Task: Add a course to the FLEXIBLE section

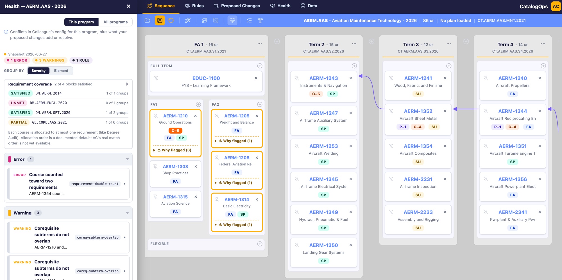Action: pyautogui.click(x=260, y=244)
